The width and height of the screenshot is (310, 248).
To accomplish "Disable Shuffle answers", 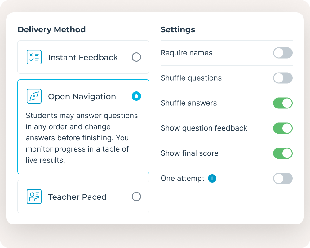I will pyautogui.click(x=283, y=103).
